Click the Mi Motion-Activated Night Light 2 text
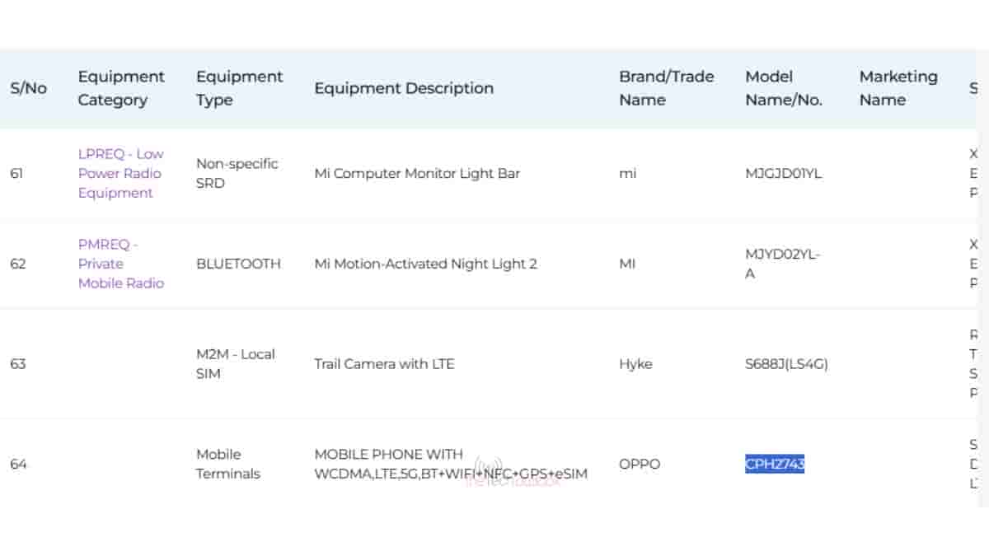989x556 pixels. pyautogui.click(x=425, y=264)
